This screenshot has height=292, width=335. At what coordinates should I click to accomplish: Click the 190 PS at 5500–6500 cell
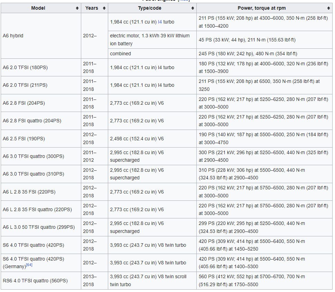coord(264,139)
